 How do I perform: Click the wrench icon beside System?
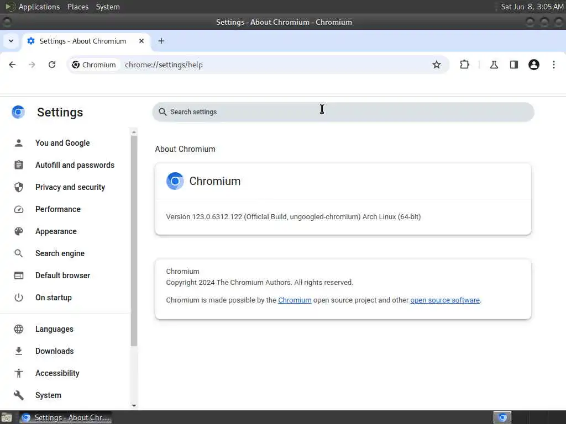click(x=19, y=395)
